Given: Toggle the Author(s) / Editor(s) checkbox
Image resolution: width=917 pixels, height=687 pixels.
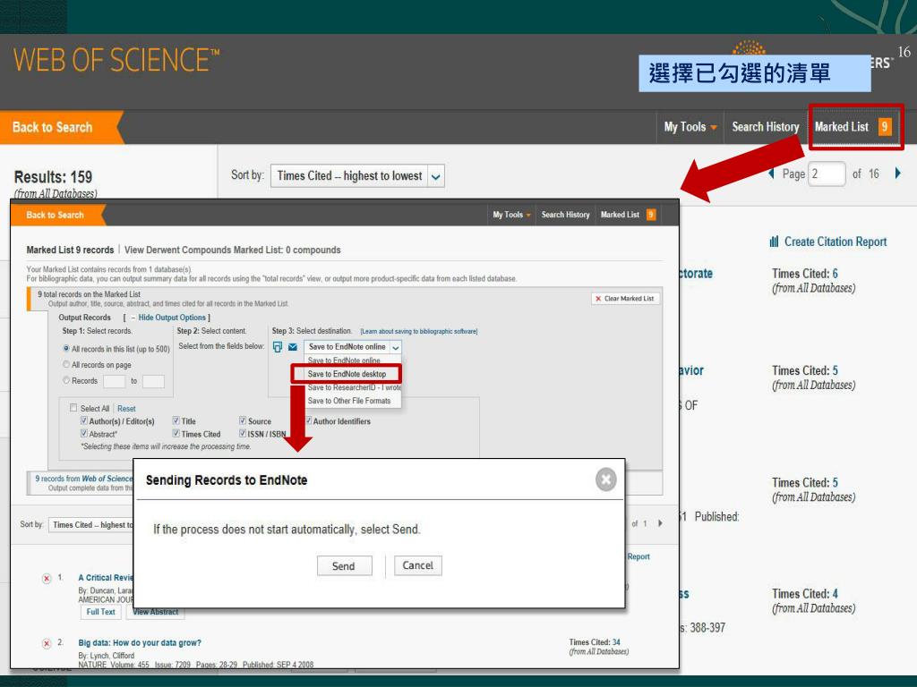Looking at the screenshot, I should [x=83, y=420].
